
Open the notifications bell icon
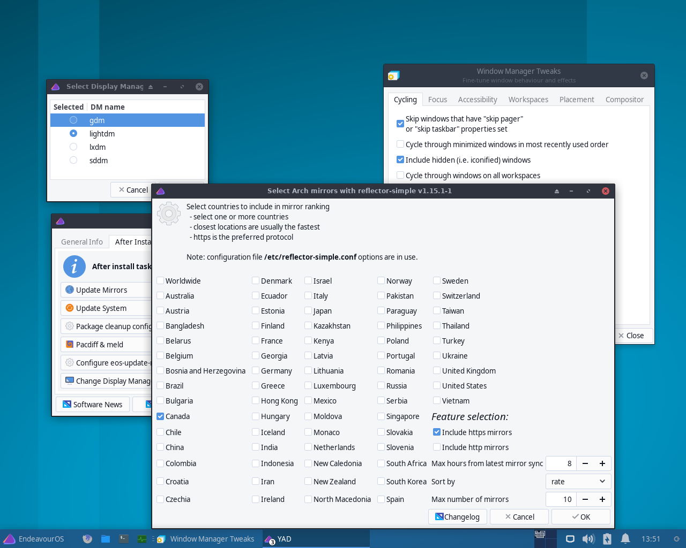pos(625,539)
